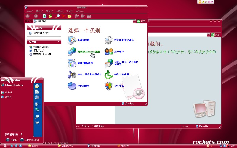Screen dimensions: 237x148
Task: Collapse the 请参阅 side panel section
Action: pyautogui.click(x=59, y=42)
